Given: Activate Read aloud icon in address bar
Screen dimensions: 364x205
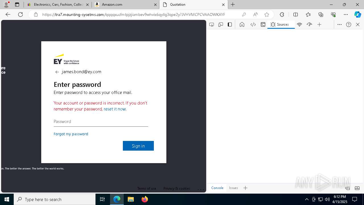Looking at the screenshot, I should point(255,15).
